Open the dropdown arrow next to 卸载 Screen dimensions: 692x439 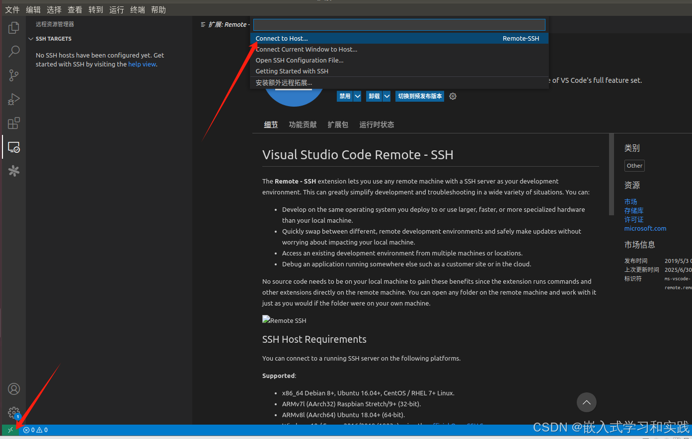point(386,96)
